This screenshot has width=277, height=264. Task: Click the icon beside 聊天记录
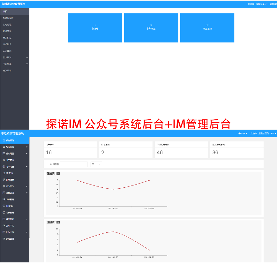click(4, 180)
